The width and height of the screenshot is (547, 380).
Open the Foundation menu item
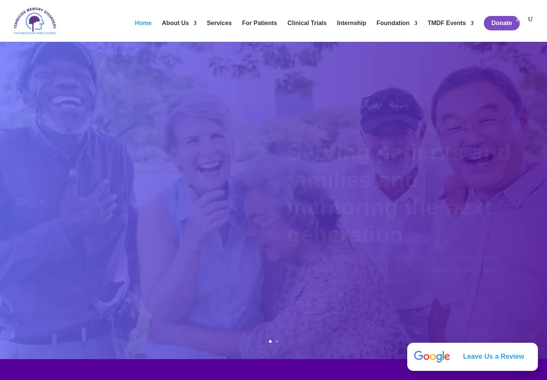(393, 23)
